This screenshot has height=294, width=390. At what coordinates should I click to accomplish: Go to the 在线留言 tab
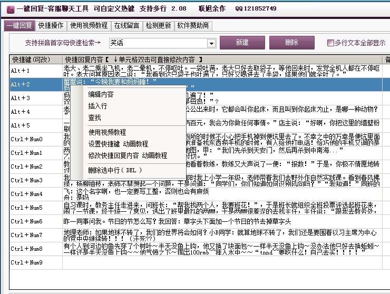pos(126,25)
